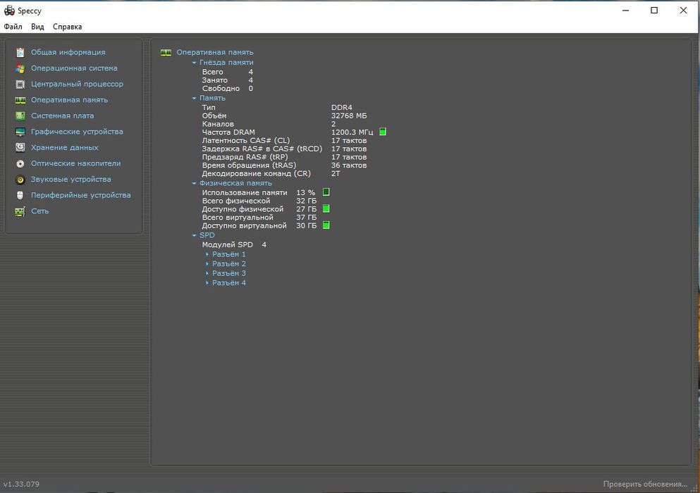Open the Сеть section

[x=39, y=211]
